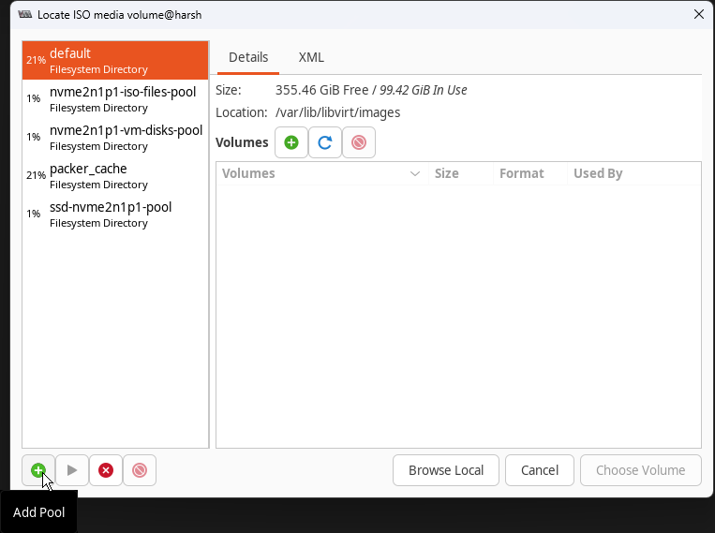Delete the pool using the bottom-left prohibition icon
This screenshot has height=533, width=715.
(x=140, y=470)
